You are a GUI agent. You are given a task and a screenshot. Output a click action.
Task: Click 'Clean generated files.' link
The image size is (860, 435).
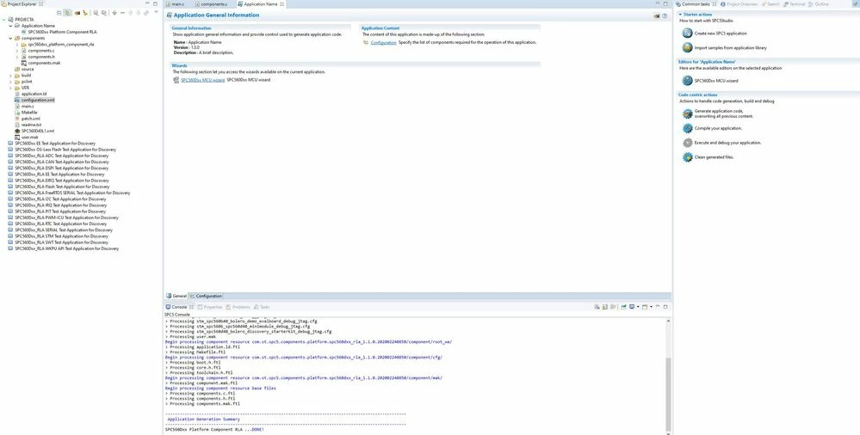714,157
